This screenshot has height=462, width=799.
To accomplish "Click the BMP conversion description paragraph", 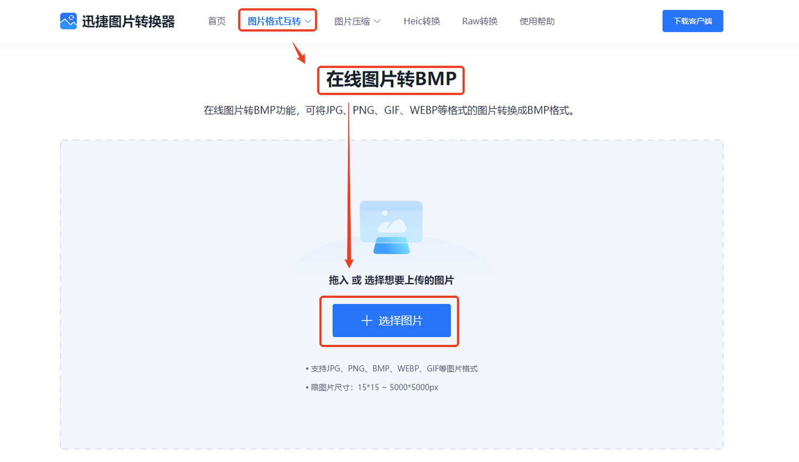I will [x=391, y=110].
